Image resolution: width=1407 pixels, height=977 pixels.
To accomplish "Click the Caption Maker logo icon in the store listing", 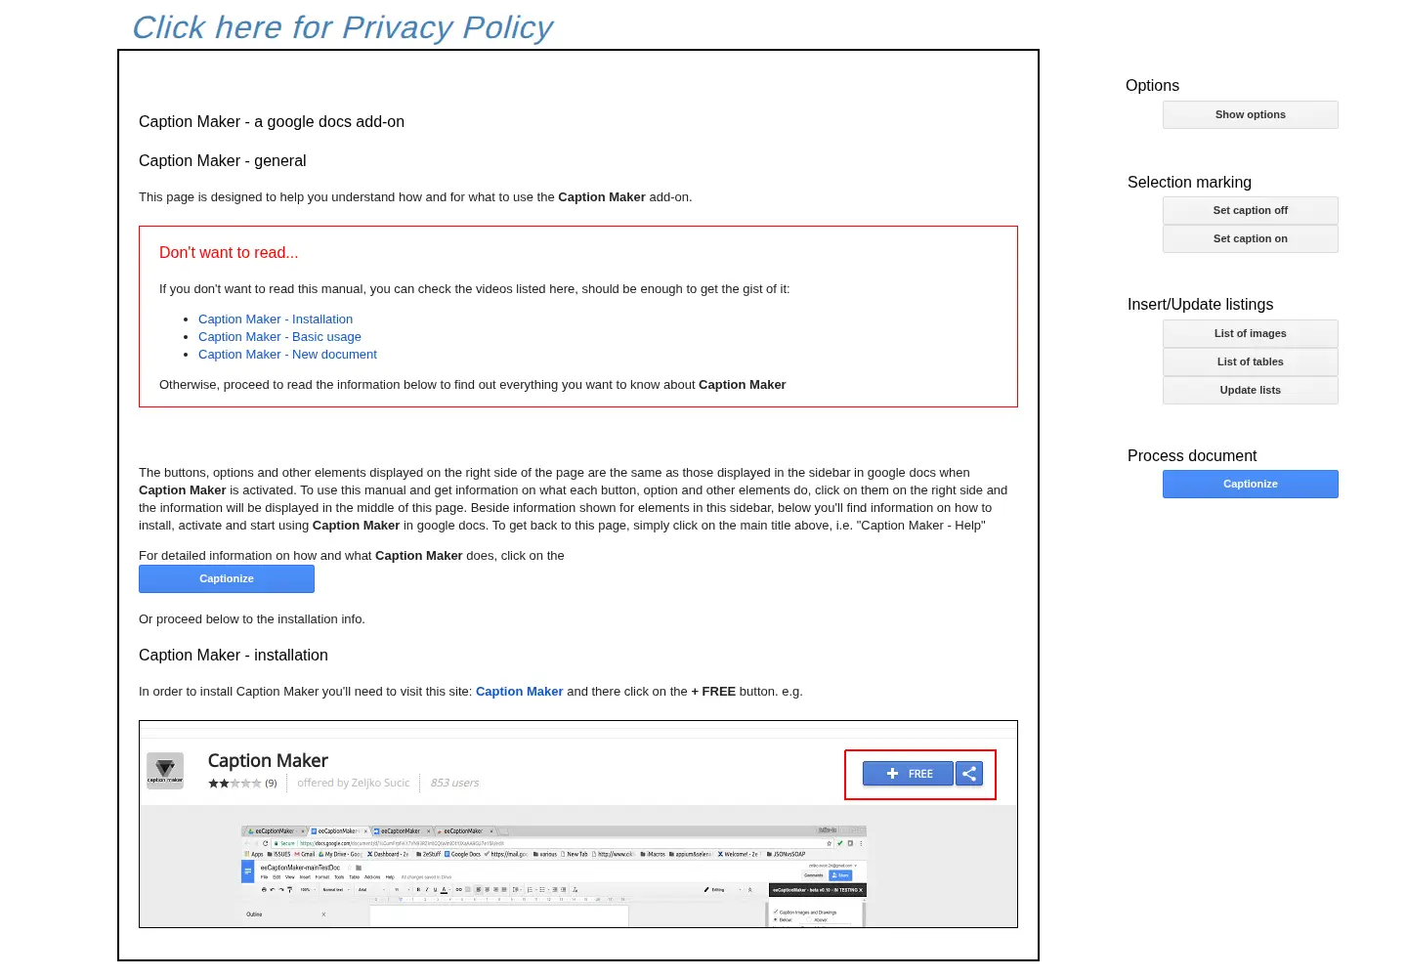I will coord(165,770).
